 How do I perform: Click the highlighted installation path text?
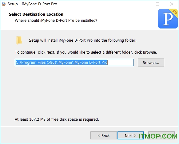pos(62,62)
